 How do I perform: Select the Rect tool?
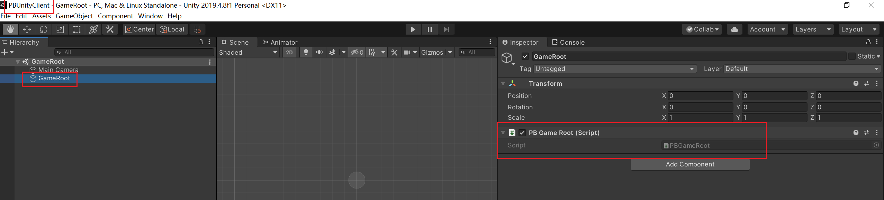pos(77,29)
